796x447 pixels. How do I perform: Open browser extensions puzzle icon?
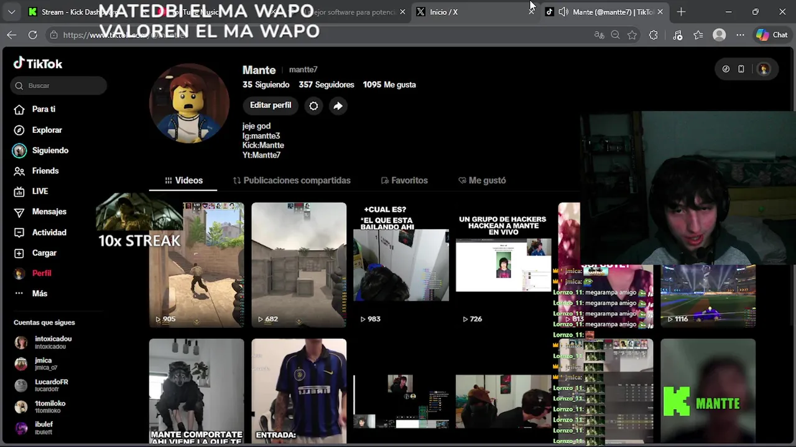653,35
